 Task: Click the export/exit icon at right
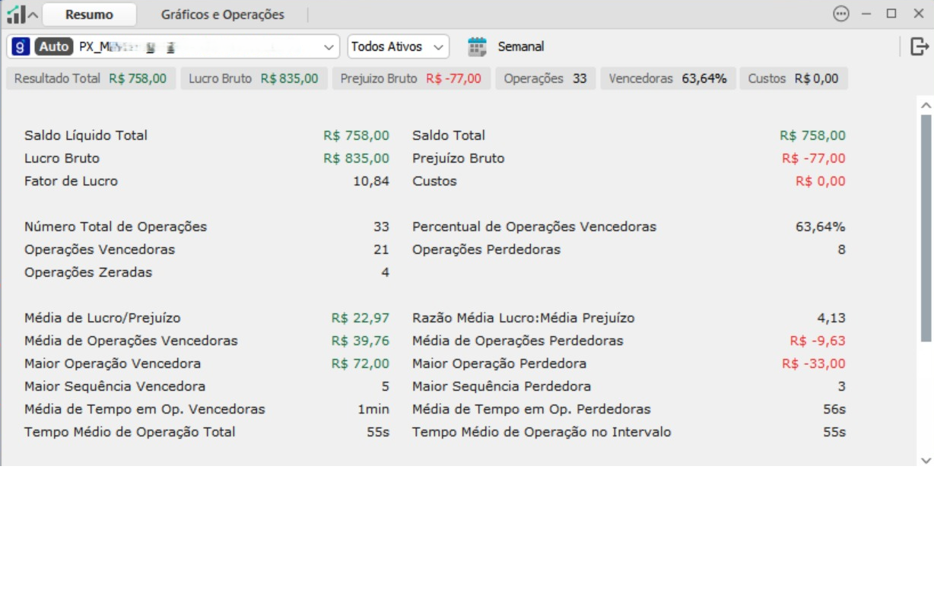pos(920,46)
